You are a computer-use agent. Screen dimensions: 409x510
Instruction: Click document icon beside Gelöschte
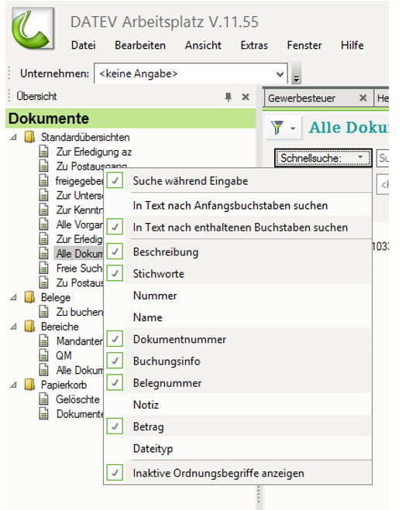click(x=43, y=399)
